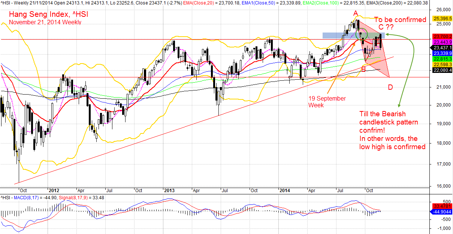Viewport: 453px width, 234px height.
Task: Click the 2014 year label on time axis
Action: pyautogui.click(x=285, y=190)
